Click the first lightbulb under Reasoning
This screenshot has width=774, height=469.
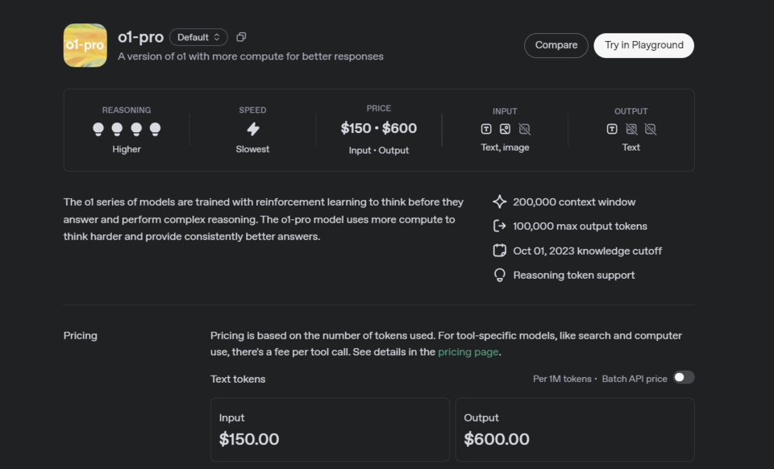click(98, 129)
